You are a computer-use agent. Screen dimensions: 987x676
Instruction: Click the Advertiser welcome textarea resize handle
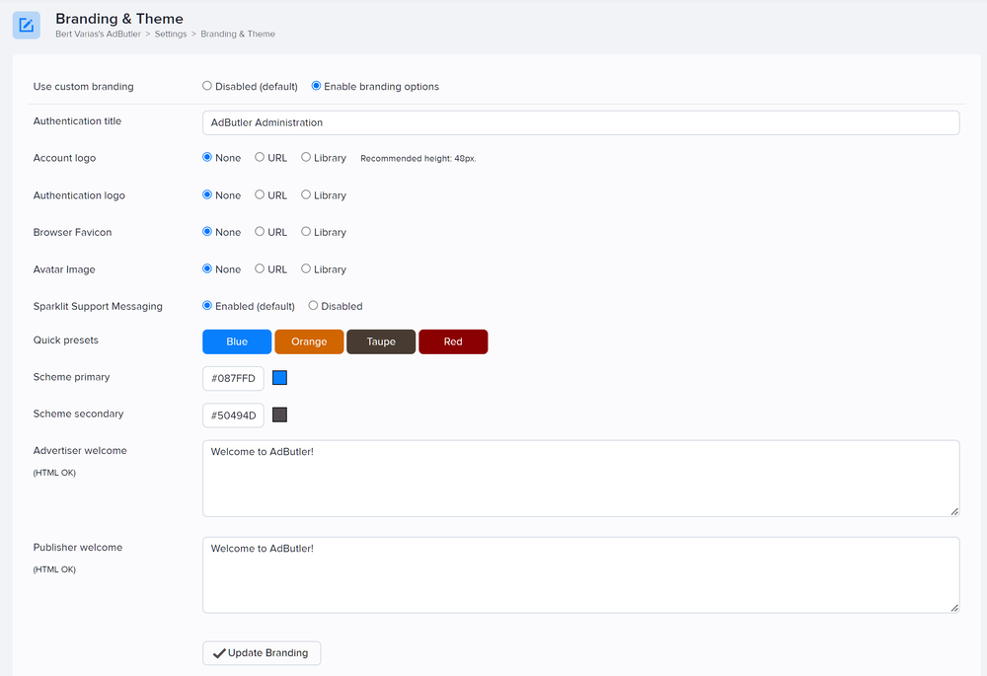(954, 512)
